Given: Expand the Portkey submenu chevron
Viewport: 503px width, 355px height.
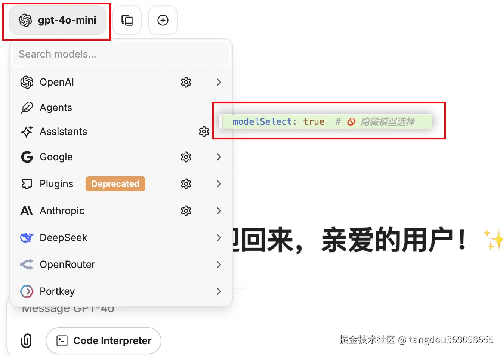Looking at the screenshot, I should 219,291.
